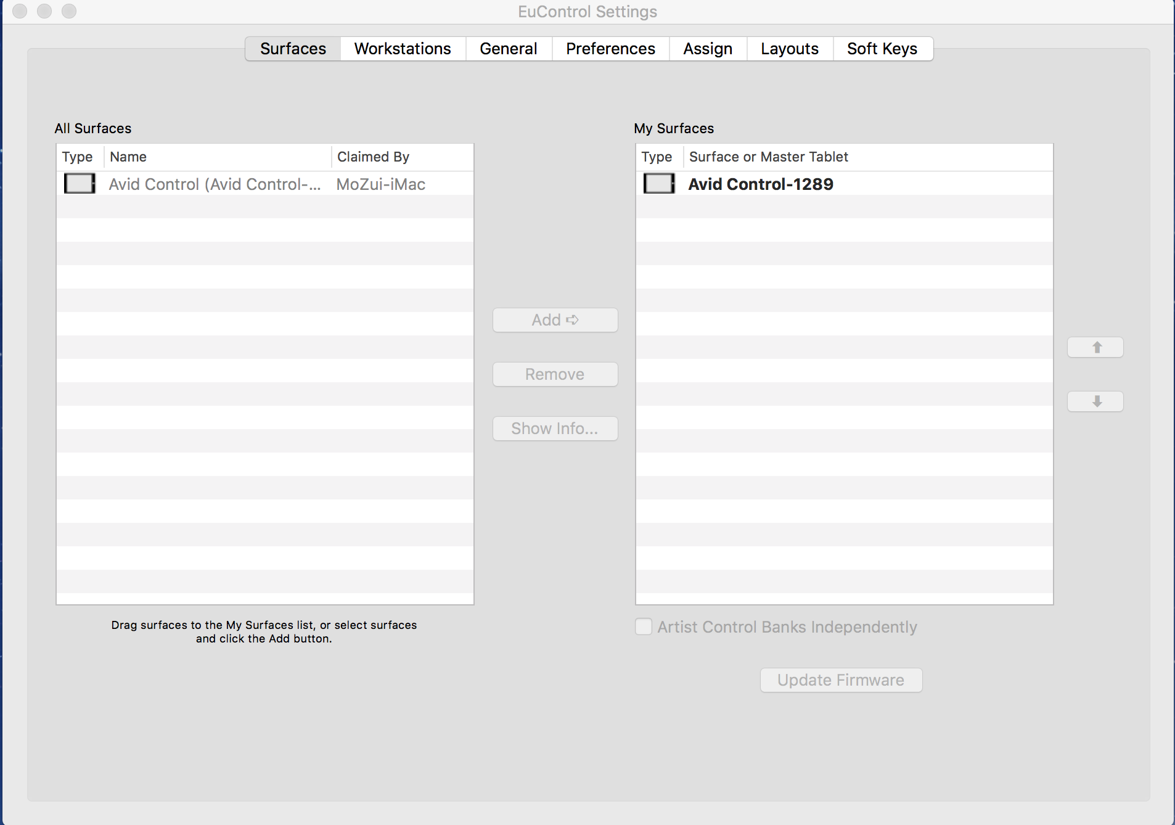Open the Assign tab
The height and width of the screenshot is (825, 1175).
708,49
